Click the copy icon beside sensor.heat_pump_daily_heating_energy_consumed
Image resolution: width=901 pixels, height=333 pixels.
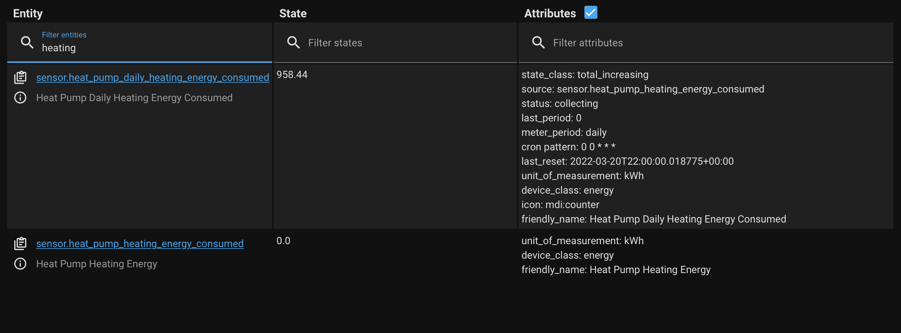click(x=20, y=77)
